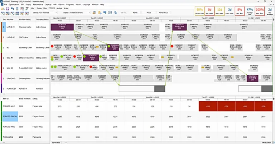Click the red dot on MILL #2 row

coord(91,67)
